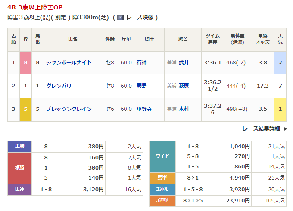Click the ワイド payout label
This screenshot has width=293, height=211.
(162, 157)
